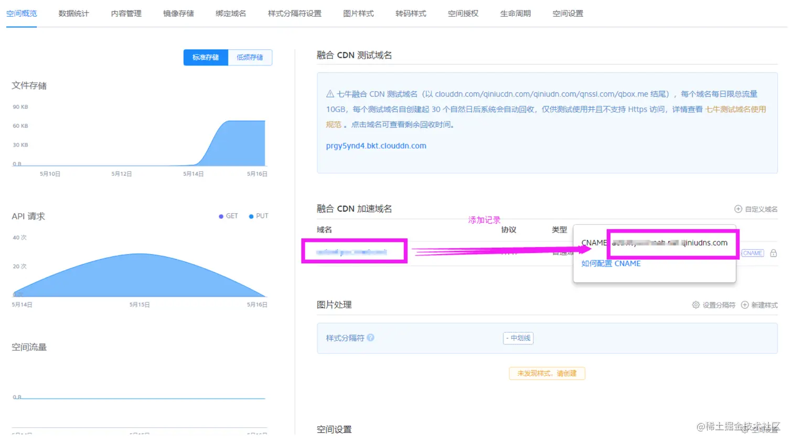Image resolution: width=793 pixels, height=444 pixels.
Task: Click the 未发现样式，请创建 button
Action: pyautogui.click(x=547, y=373)
